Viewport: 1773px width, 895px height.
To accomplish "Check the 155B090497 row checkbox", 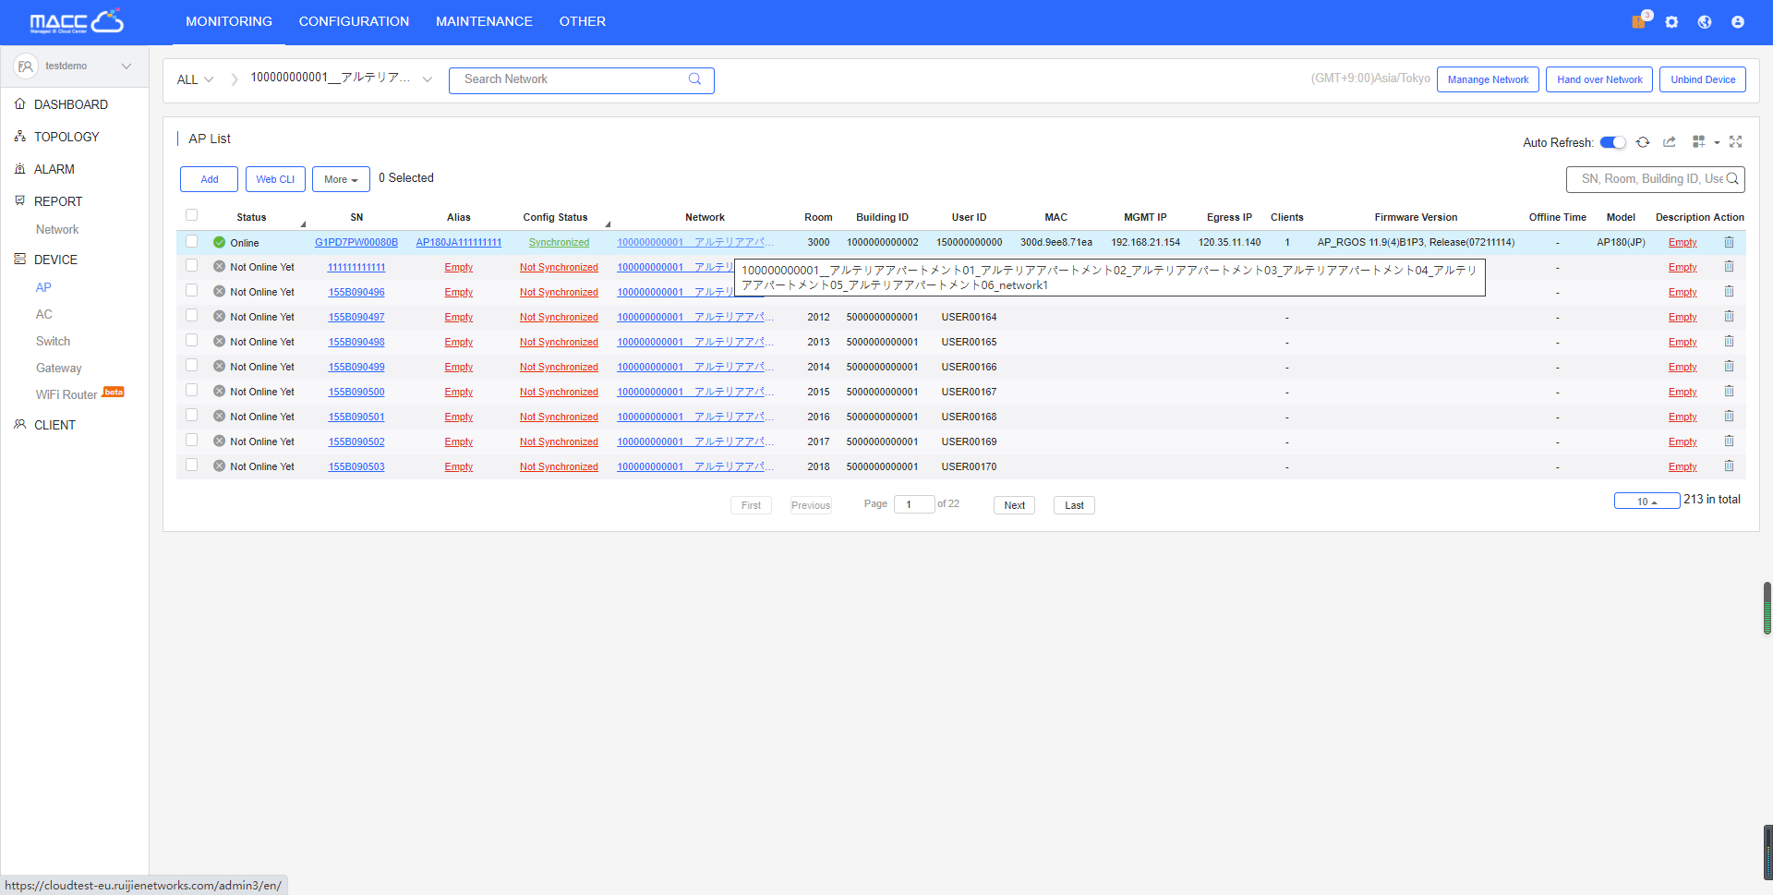I will [x=191, y=316].
